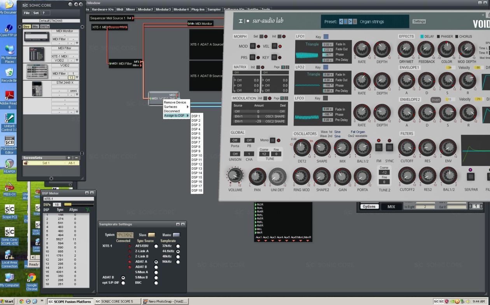The height and width of the screenshot is (305, 490).
Task: Open Nero PhotoSnap taskbar item
Action: click(166, 301)
